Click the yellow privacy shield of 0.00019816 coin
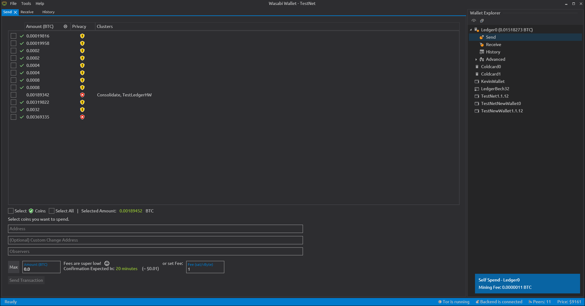 (82, 36)
